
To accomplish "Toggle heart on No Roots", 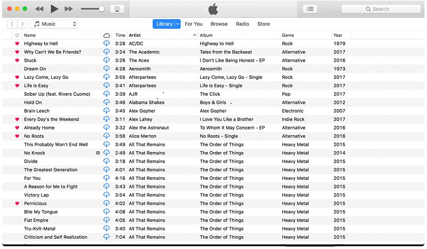I will pyautogui.click(x=17, y=136).
